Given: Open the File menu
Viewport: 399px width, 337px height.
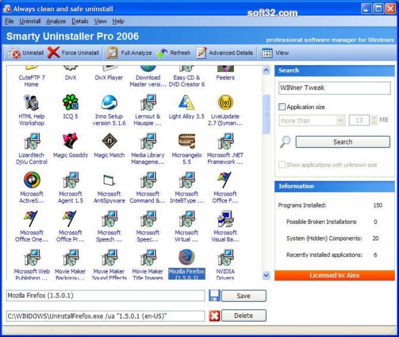Looking at the screenshot, I should coord(9,21).
